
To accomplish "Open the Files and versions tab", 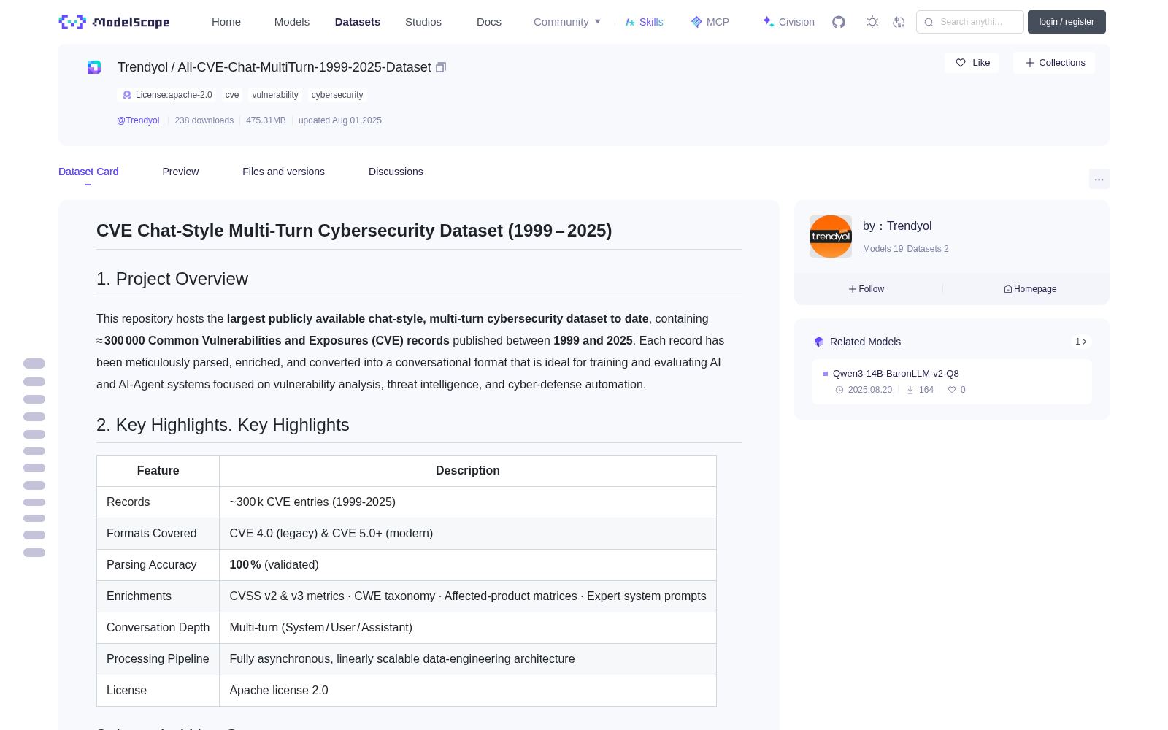I will pos(283,172).
